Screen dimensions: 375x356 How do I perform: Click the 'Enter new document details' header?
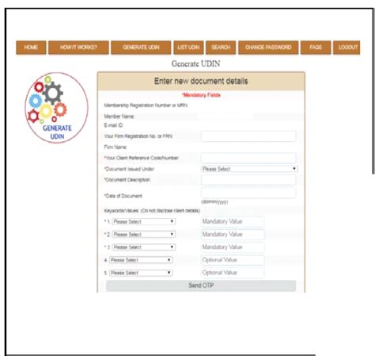(201, 81)
